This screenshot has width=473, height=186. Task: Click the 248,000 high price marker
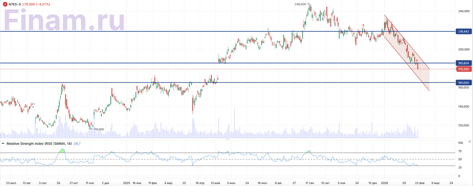pyautogui.click(x=301, y=4)
